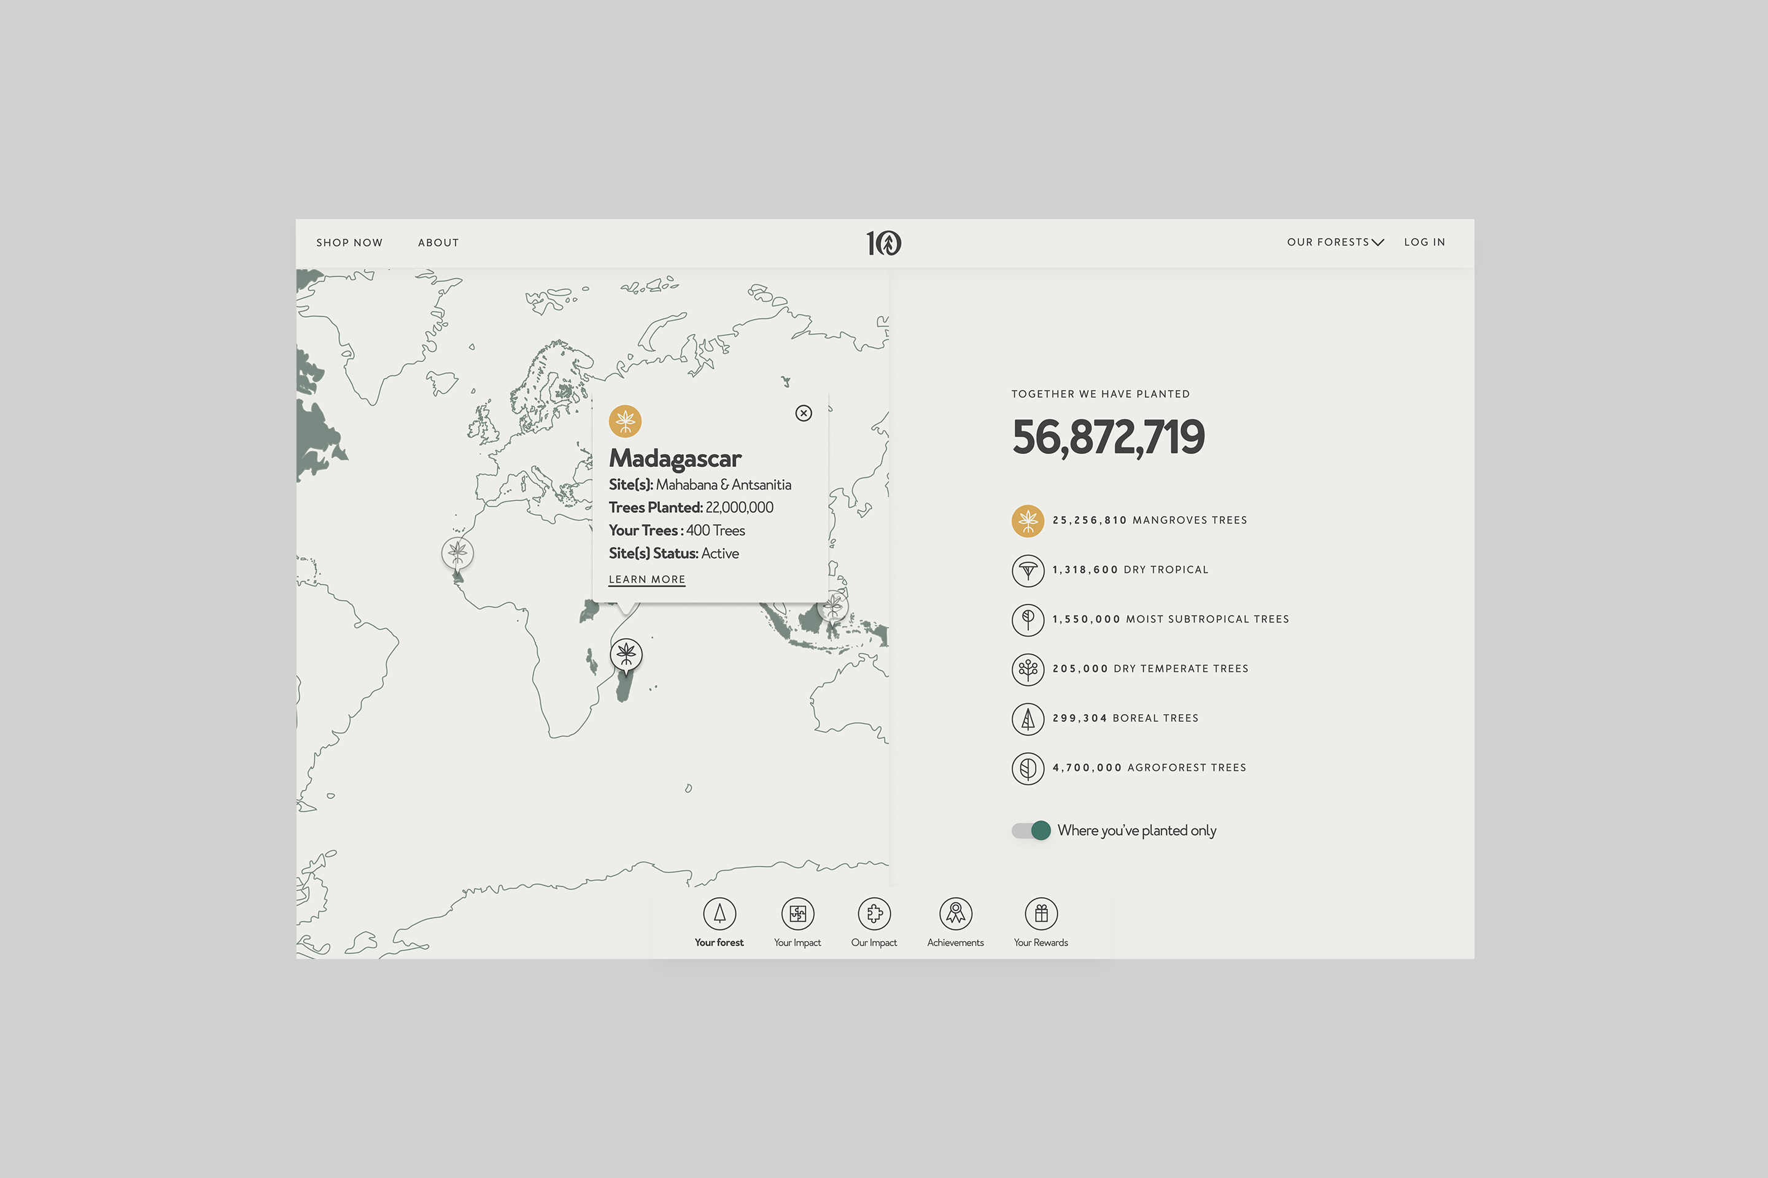Select the Moist Subtropical trees icon
This screenshot has width=1768, height=1178.
pos(1028,620)
